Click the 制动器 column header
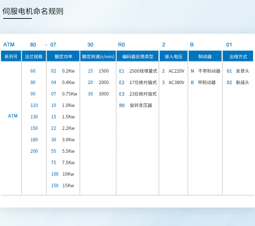This screenshot has width=255, height=226. pyautogui.click(x=205, y=57)
